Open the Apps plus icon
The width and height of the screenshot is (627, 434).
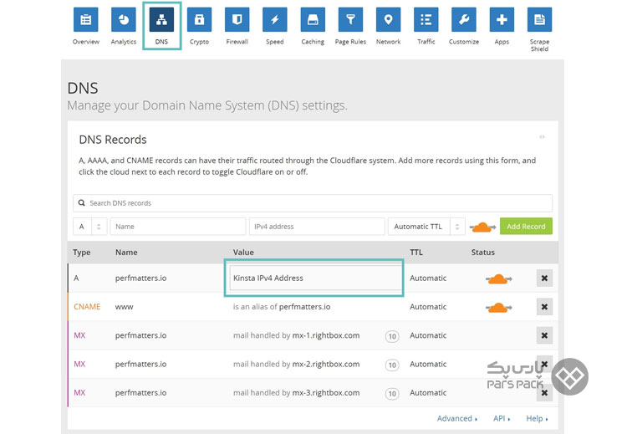(x=502, y=19)
